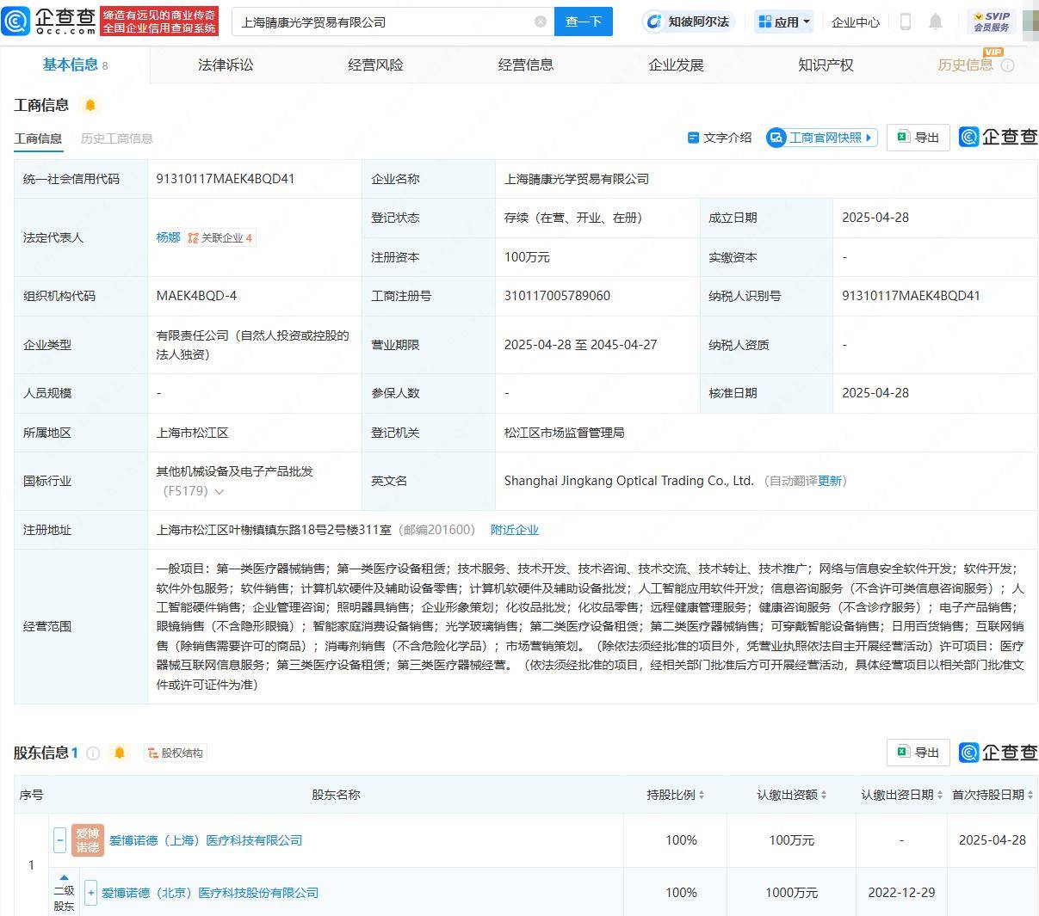Collapse the 二级股东 arrow
The height and width of the screenshot is (916, 1039).
(64, 877)
